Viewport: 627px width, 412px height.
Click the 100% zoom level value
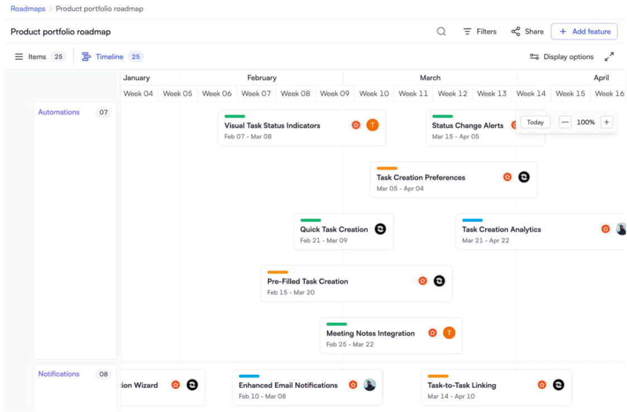[x=586, y=122]
